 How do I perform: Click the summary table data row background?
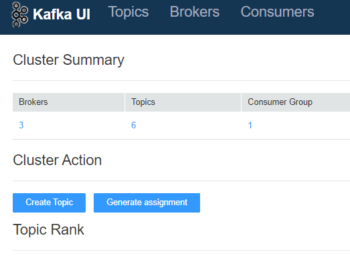point(181,125)
